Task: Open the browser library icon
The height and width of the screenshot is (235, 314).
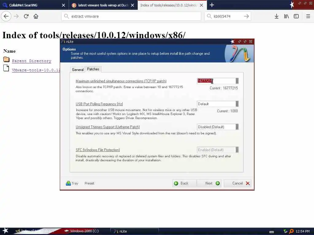Action: coord(286,16)
